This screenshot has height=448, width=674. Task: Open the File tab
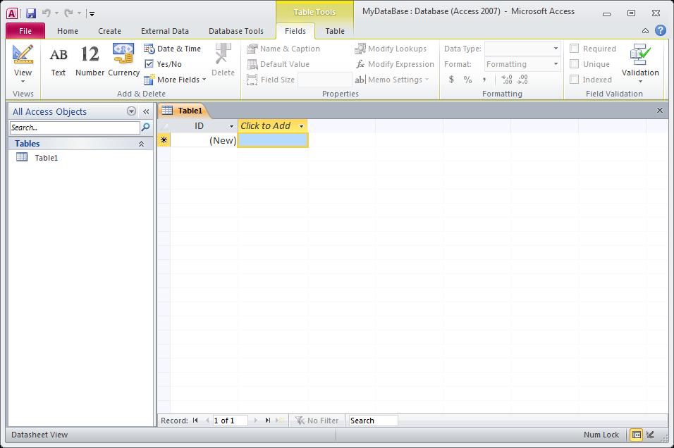click(25, 31)
